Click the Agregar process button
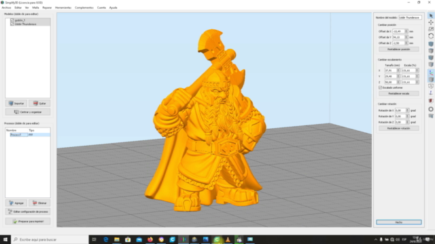The height and width of the screenshot is (244, 435). pyautogui.click(x=16, y=203)
